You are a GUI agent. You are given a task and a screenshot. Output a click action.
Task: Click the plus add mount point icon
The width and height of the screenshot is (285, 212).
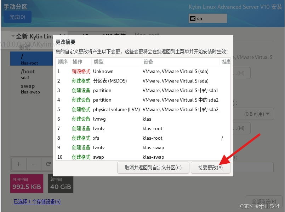click(19, 164)
